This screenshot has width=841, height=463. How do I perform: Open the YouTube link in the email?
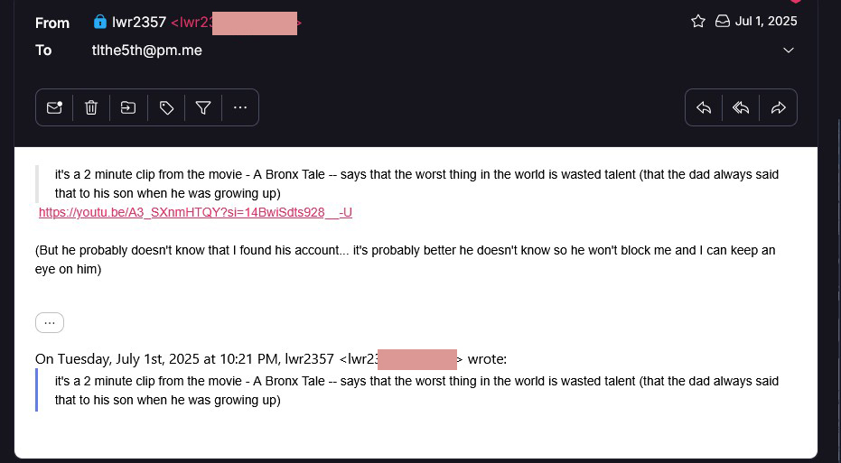(195, 212)
